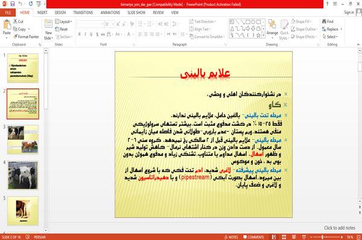The width and height of the screenshot is (362, 240).
Task: Adjust the zoom slider handle
Action: point(322,237)
